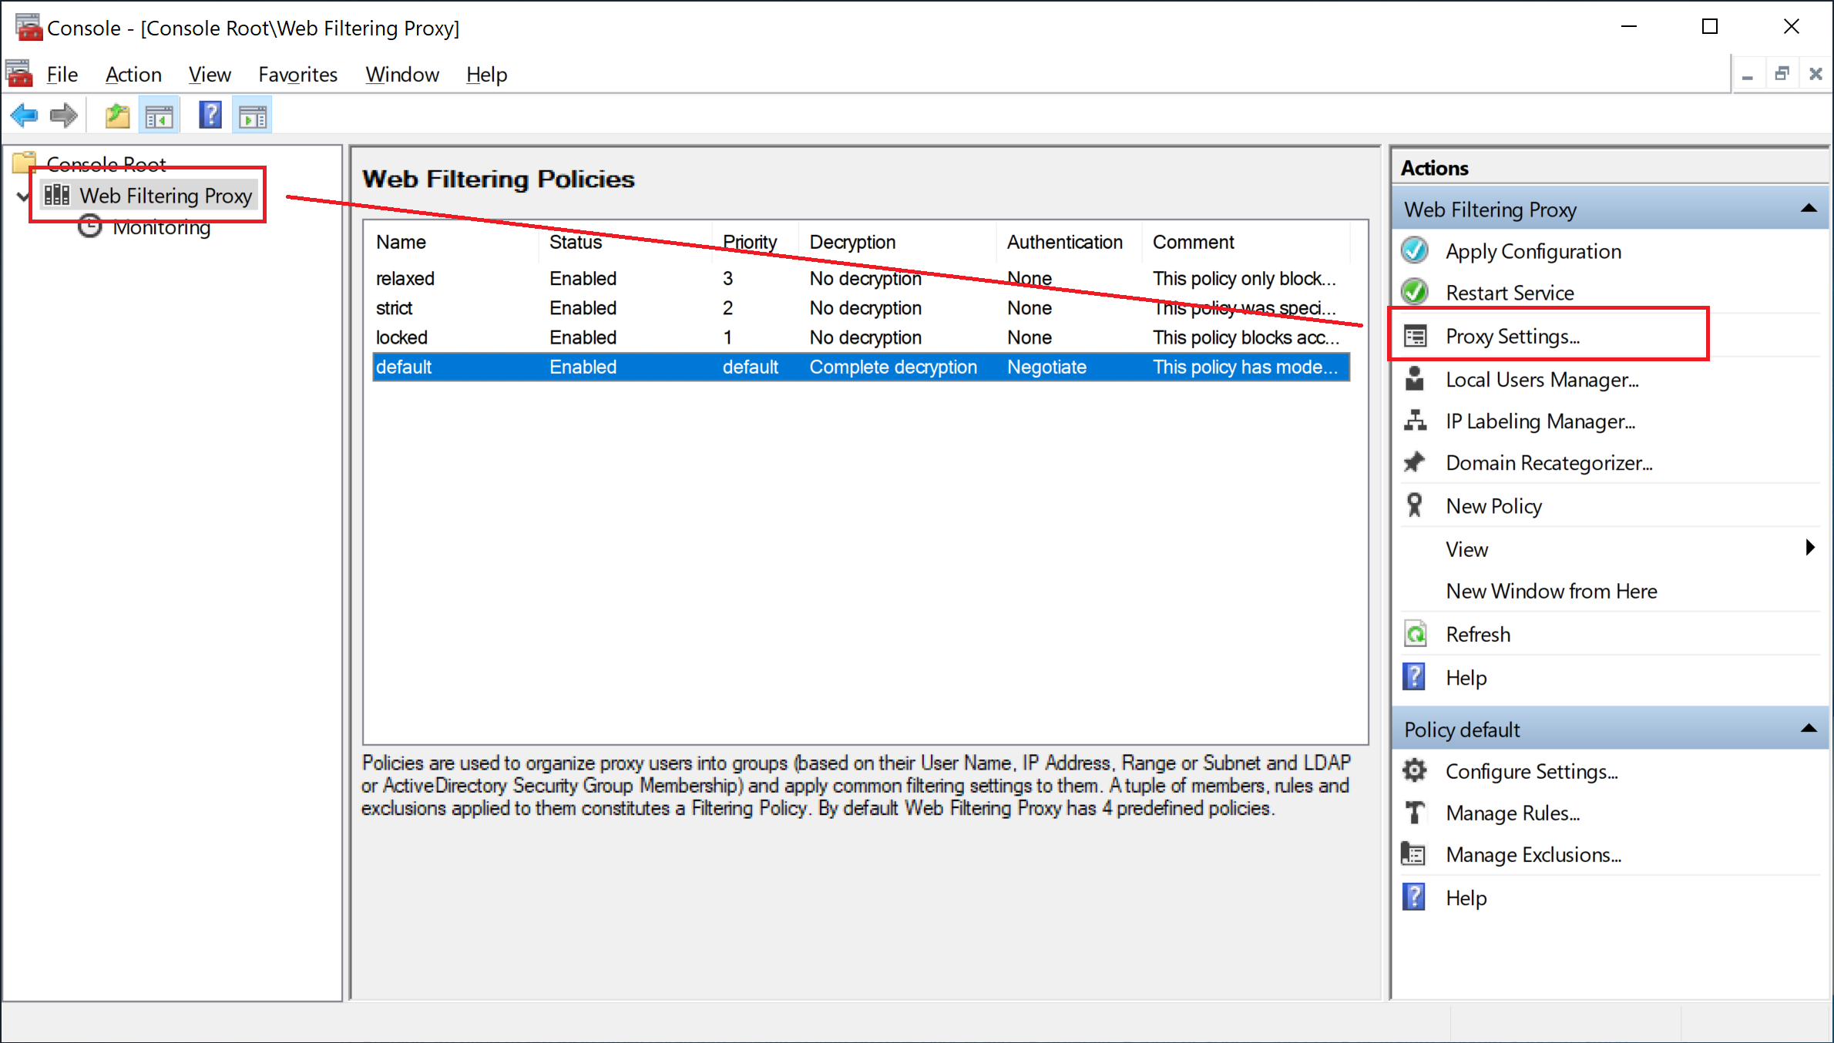Click New Window from Here action
The height and width of the screenshot is (1043, 1834).
(1551, 591)
